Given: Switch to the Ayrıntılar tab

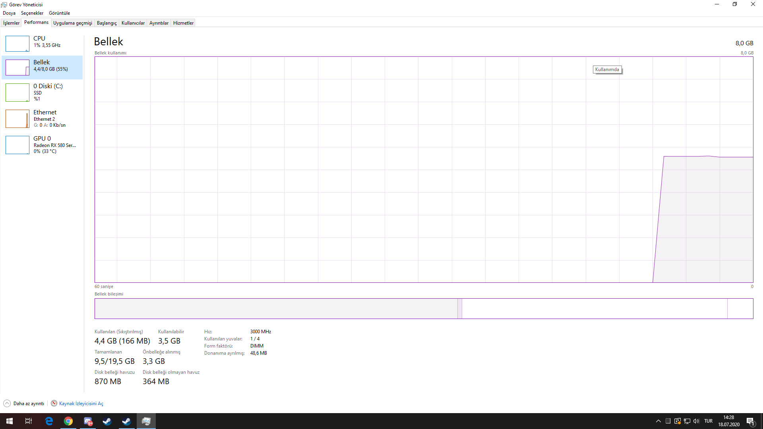Looking at the screenshot, I should 159,23.
